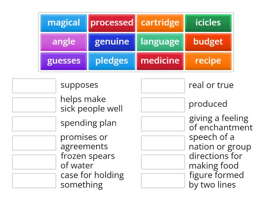This screenshot has height=204, width=272.
Task: Click the box for 'directions for making food'
Action: pyautogui.click(x=163, y=162)
